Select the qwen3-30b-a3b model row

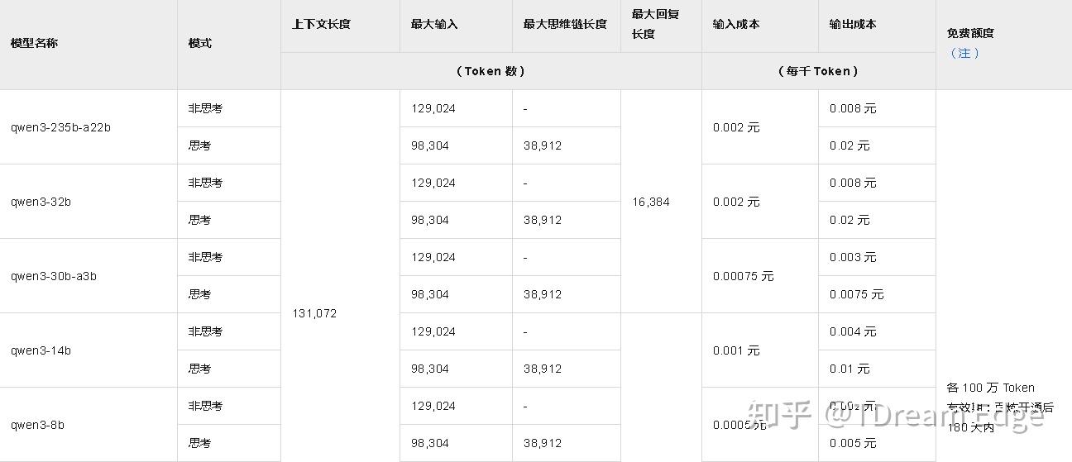pos(54,276)
